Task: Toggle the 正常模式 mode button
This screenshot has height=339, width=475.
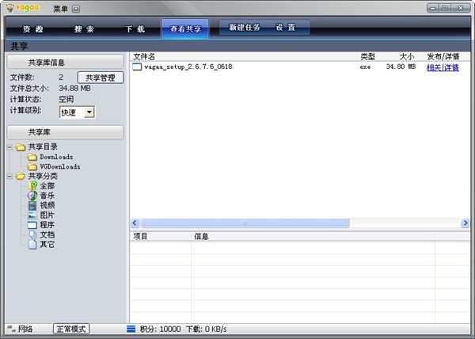Action: pyautogui.click(x=71, y=329)
